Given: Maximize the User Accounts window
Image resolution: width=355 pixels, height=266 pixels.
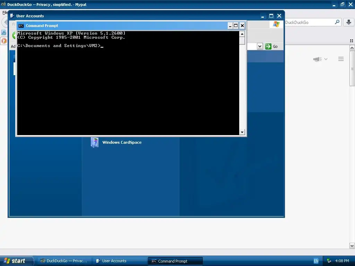Looking at the screenshot, I should coord(271,16).
